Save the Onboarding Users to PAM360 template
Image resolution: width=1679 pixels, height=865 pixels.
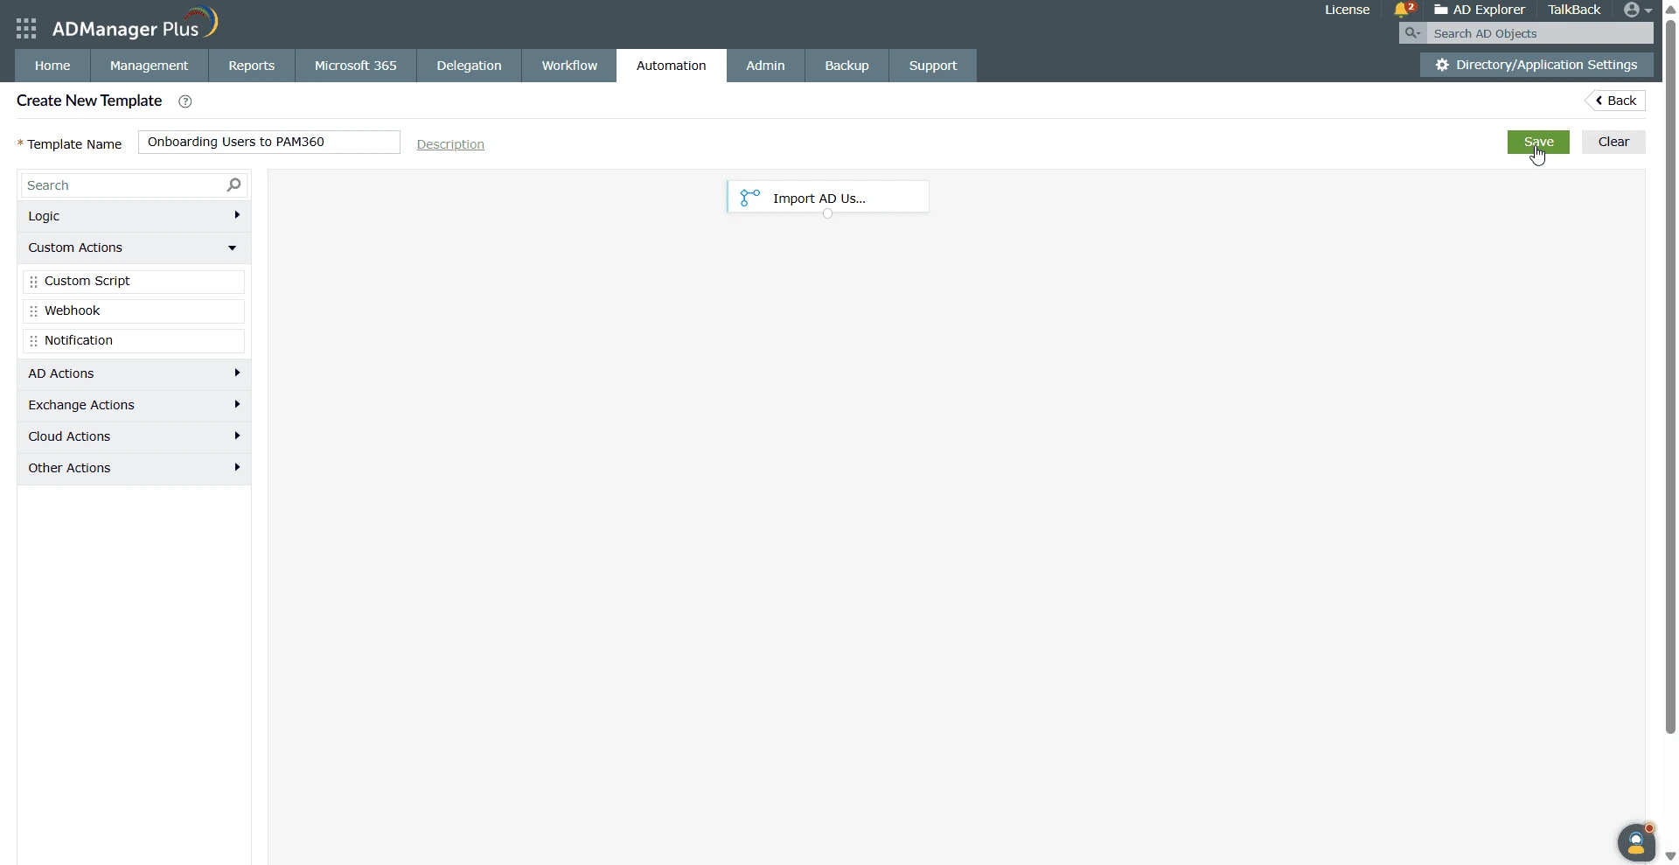(x=1537, y=142)
